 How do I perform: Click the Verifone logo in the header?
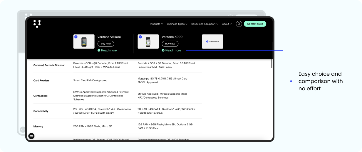pyautogui.click(x=37, y=24)
